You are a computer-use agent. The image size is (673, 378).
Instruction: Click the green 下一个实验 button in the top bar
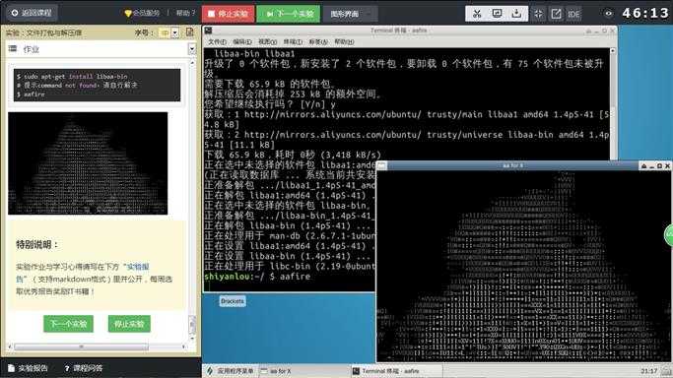289,14
